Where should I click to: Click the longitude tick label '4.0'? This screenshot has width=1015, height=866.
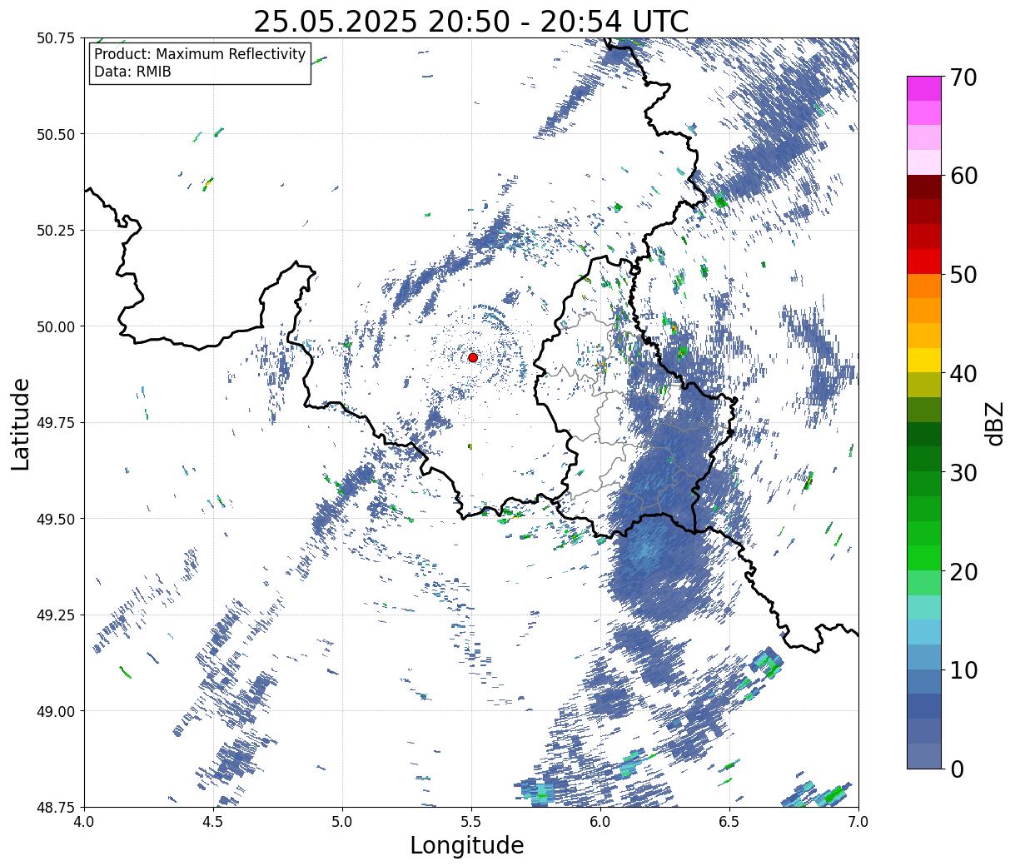point(84,821)
